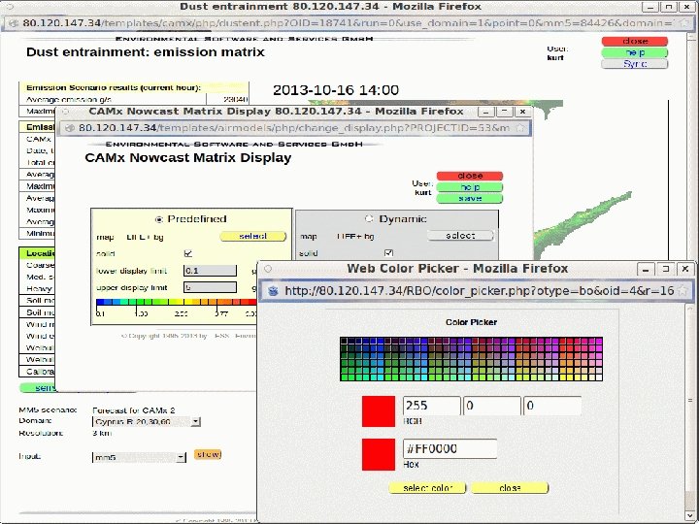
Task: Click the site icon in Web Color Picker URL bar
Action: point(273,291)
